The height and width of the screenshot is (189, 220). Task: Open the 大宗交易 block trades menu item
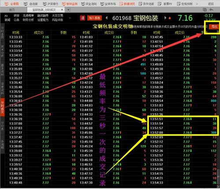57,15
